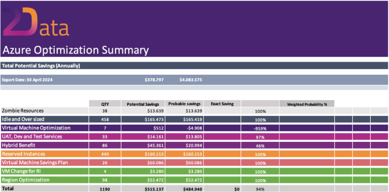Select the Zombie Resources row label
The width and height of the screenshot is (389, 192).
click(23, 111)
